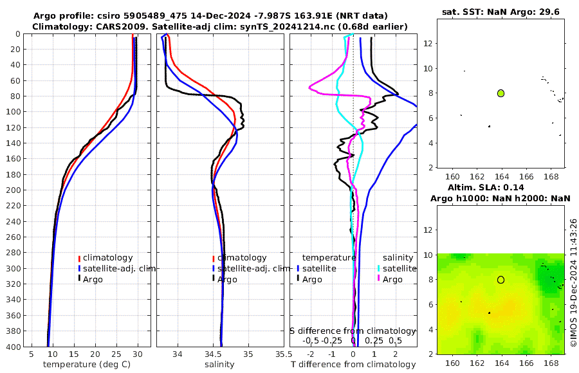This screenshot has width=579, height=373.
Task: Click the 'sat. SST: NaN Argo: 29.6' heading
Action: [x=501, y=12]
